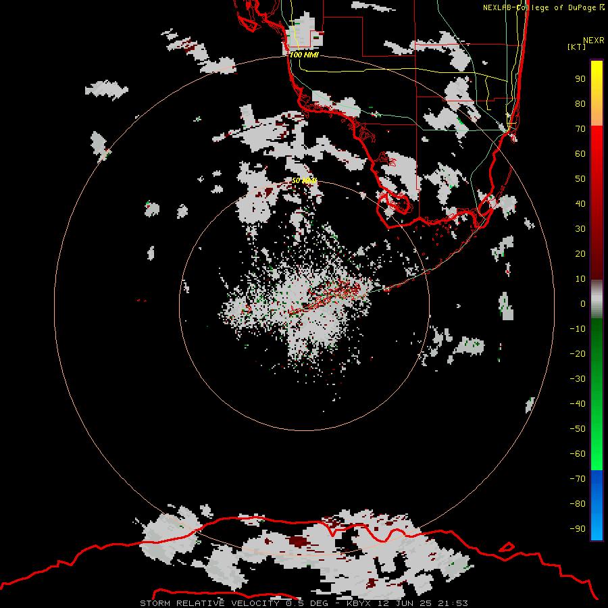This screenshot has height=608, width=608.
Task: Click the positive 30 knot scale label
Action: [x=580, y=229]
